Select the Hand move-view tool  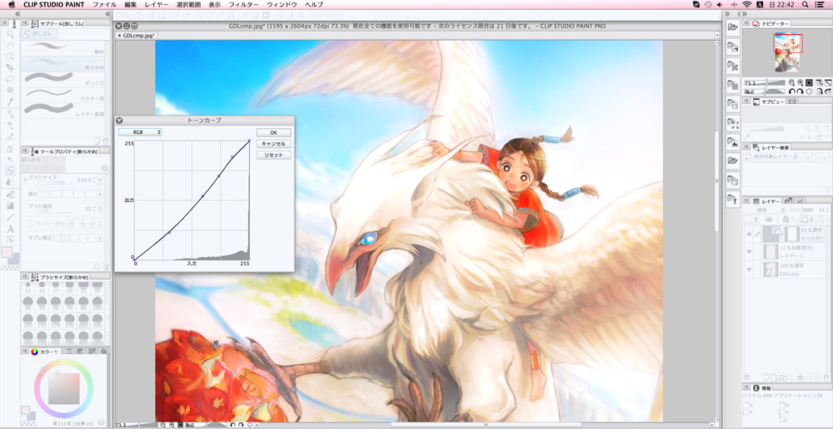(10, 46)
